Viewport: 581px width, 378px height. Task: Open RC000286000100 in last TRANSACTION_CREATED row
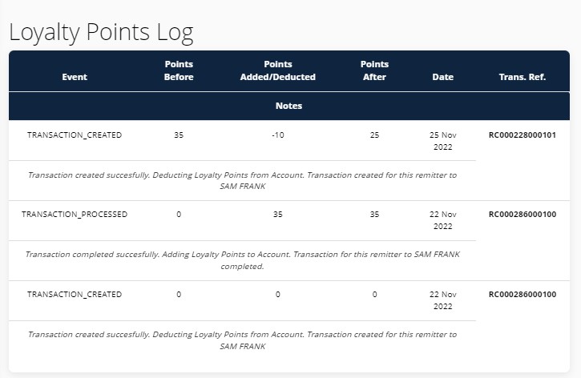522,295
